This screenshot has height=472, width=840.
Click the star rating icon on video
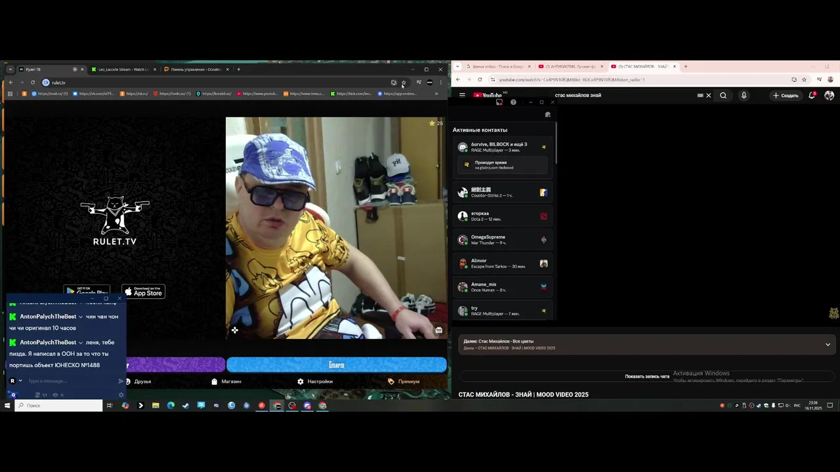point(432,123)
